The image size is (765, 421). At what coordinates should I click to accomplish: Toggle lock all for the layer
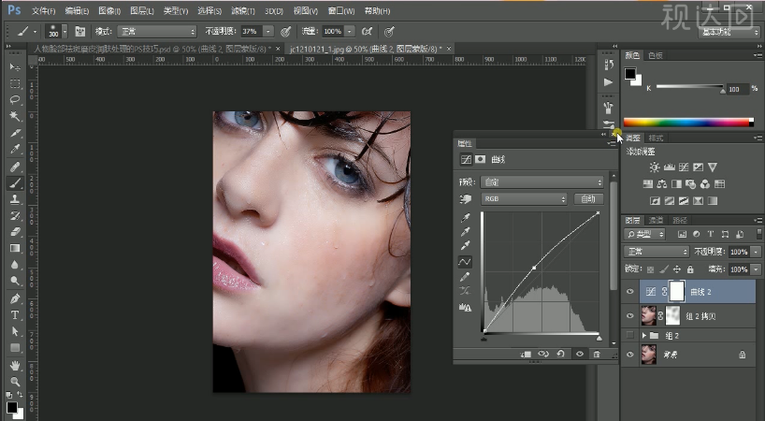pyautogui.click(x=690, y=269)
